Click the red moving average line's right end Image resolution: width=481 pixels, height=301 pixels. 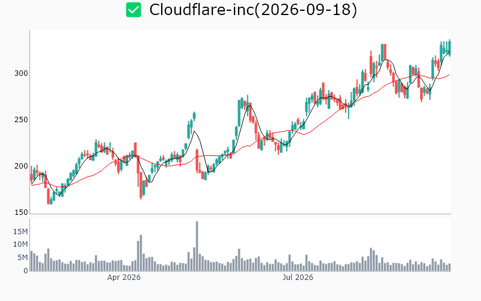click(x=449, y=74)
